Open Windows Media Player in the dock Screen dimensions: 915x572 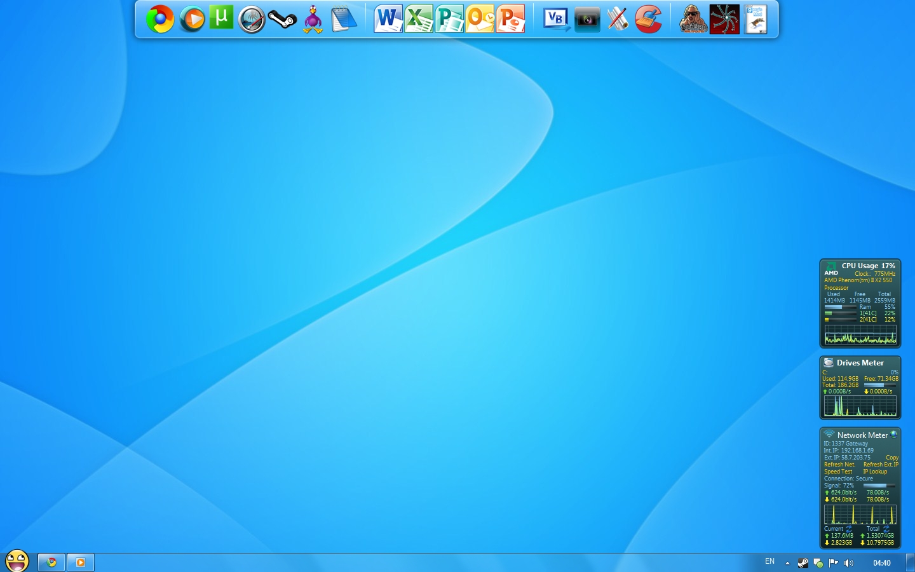tap(191, 19)
